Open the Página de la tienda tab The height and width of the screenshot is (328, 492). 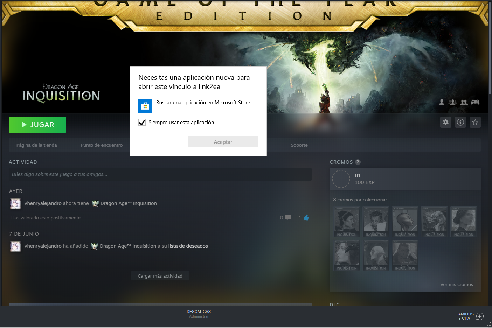tap(36, 145)
